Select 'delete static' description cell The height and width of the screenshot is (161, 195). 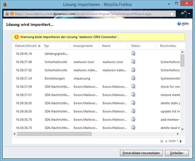tap(170, 103)
